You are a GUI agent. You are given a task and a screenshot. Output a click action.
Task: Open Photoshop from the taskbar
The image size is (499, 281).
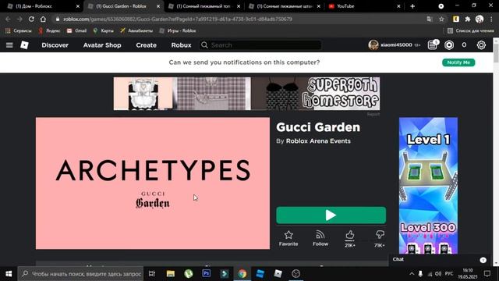pos(206,273)
